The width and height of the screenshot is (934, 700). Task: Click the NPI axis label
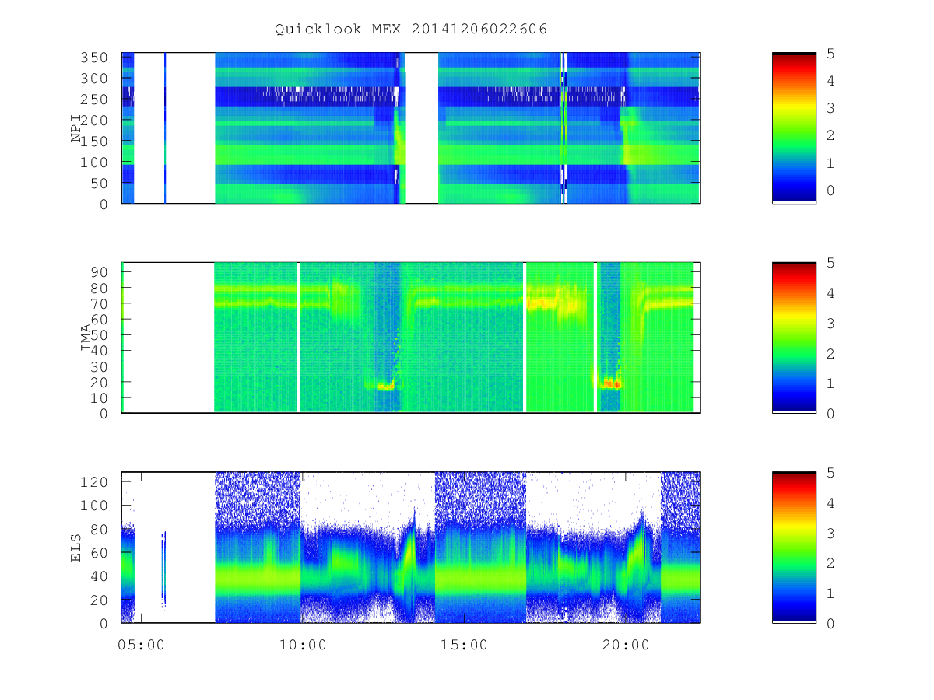pyautogui.click(x=76, y=128)
